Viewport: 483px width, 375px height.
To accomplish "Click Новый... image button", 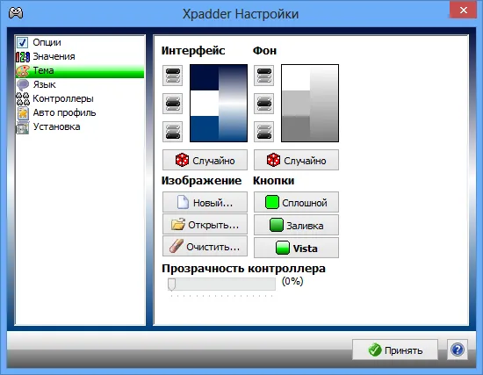I will (205, 202).
